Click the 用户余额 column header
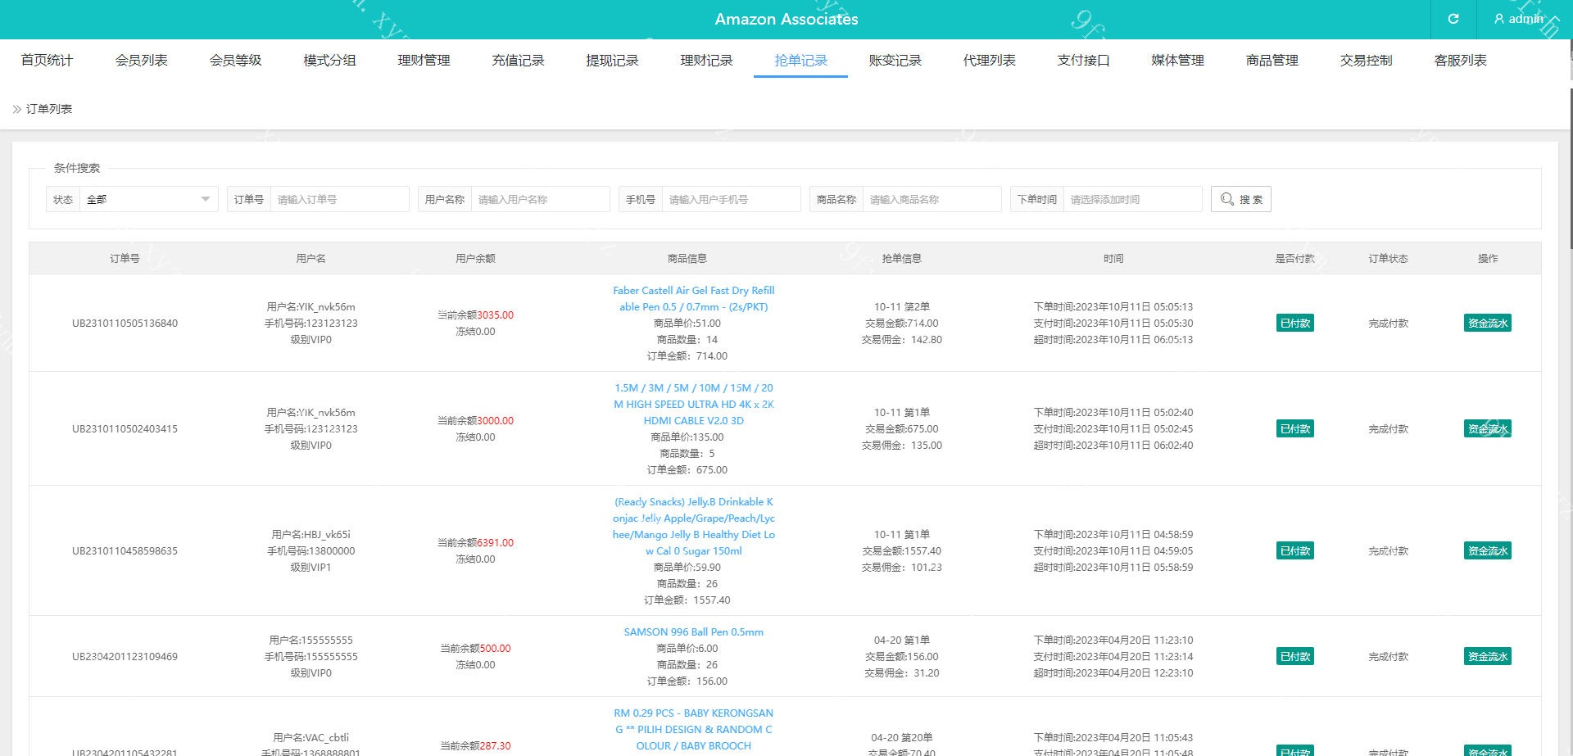 475,258
